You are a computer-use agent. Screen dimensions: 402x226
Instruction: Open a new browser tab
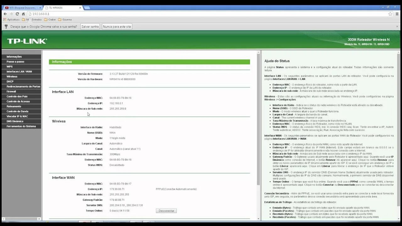point(87,8)
